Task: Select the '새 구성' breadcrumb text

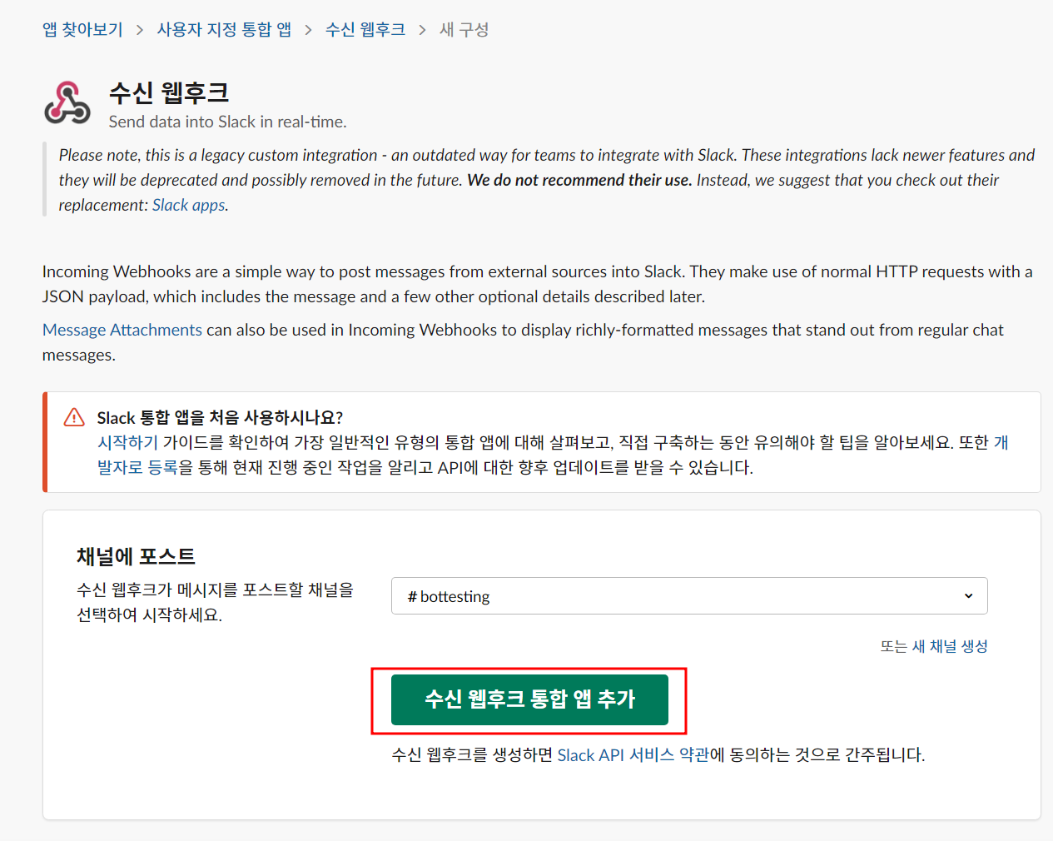Action: point(464,30)
